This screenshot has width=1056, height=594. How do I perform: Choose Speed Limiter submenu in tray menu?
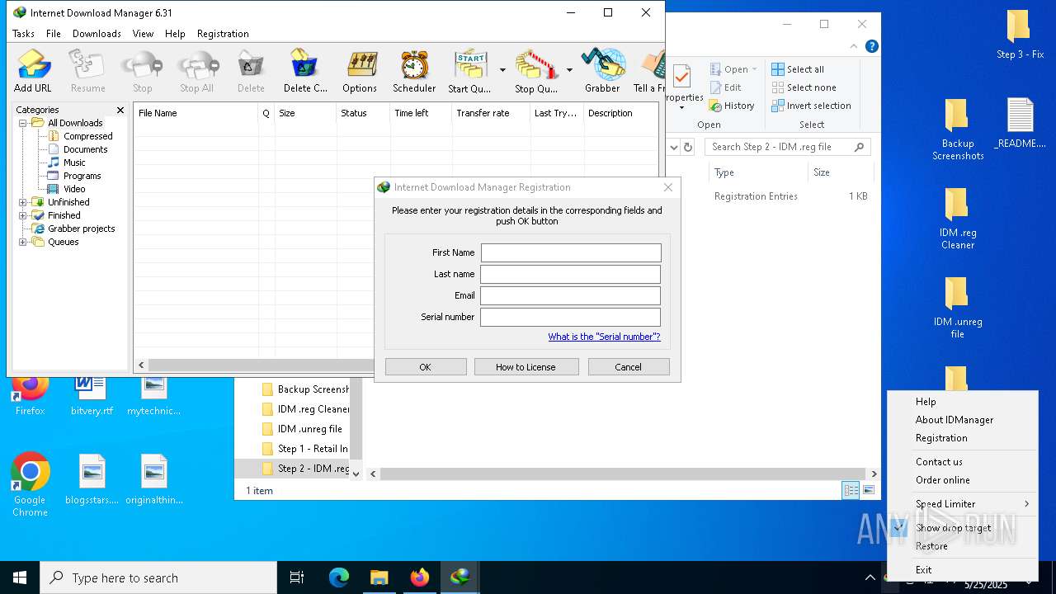click(x=963, y=504)
